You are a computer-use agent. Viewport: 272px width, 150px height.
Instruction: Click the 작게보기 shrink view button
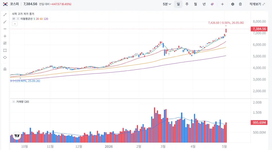(257, 4)
